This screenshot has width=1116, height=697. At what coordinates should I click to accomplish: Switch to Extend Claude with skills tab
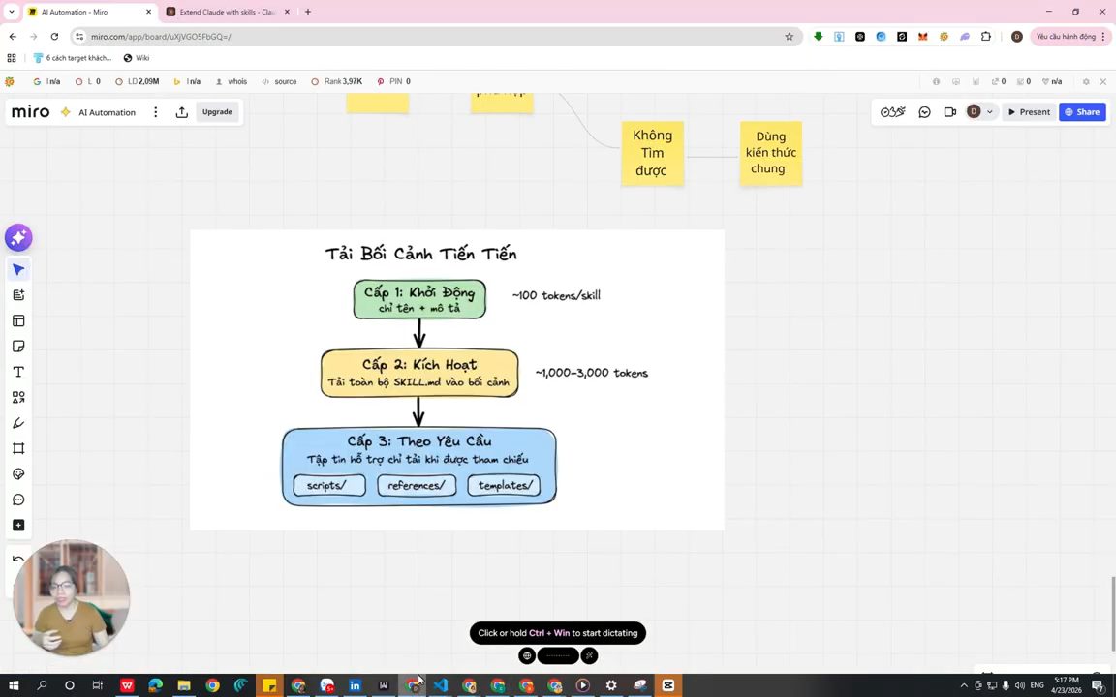click(x=228, y=12)
